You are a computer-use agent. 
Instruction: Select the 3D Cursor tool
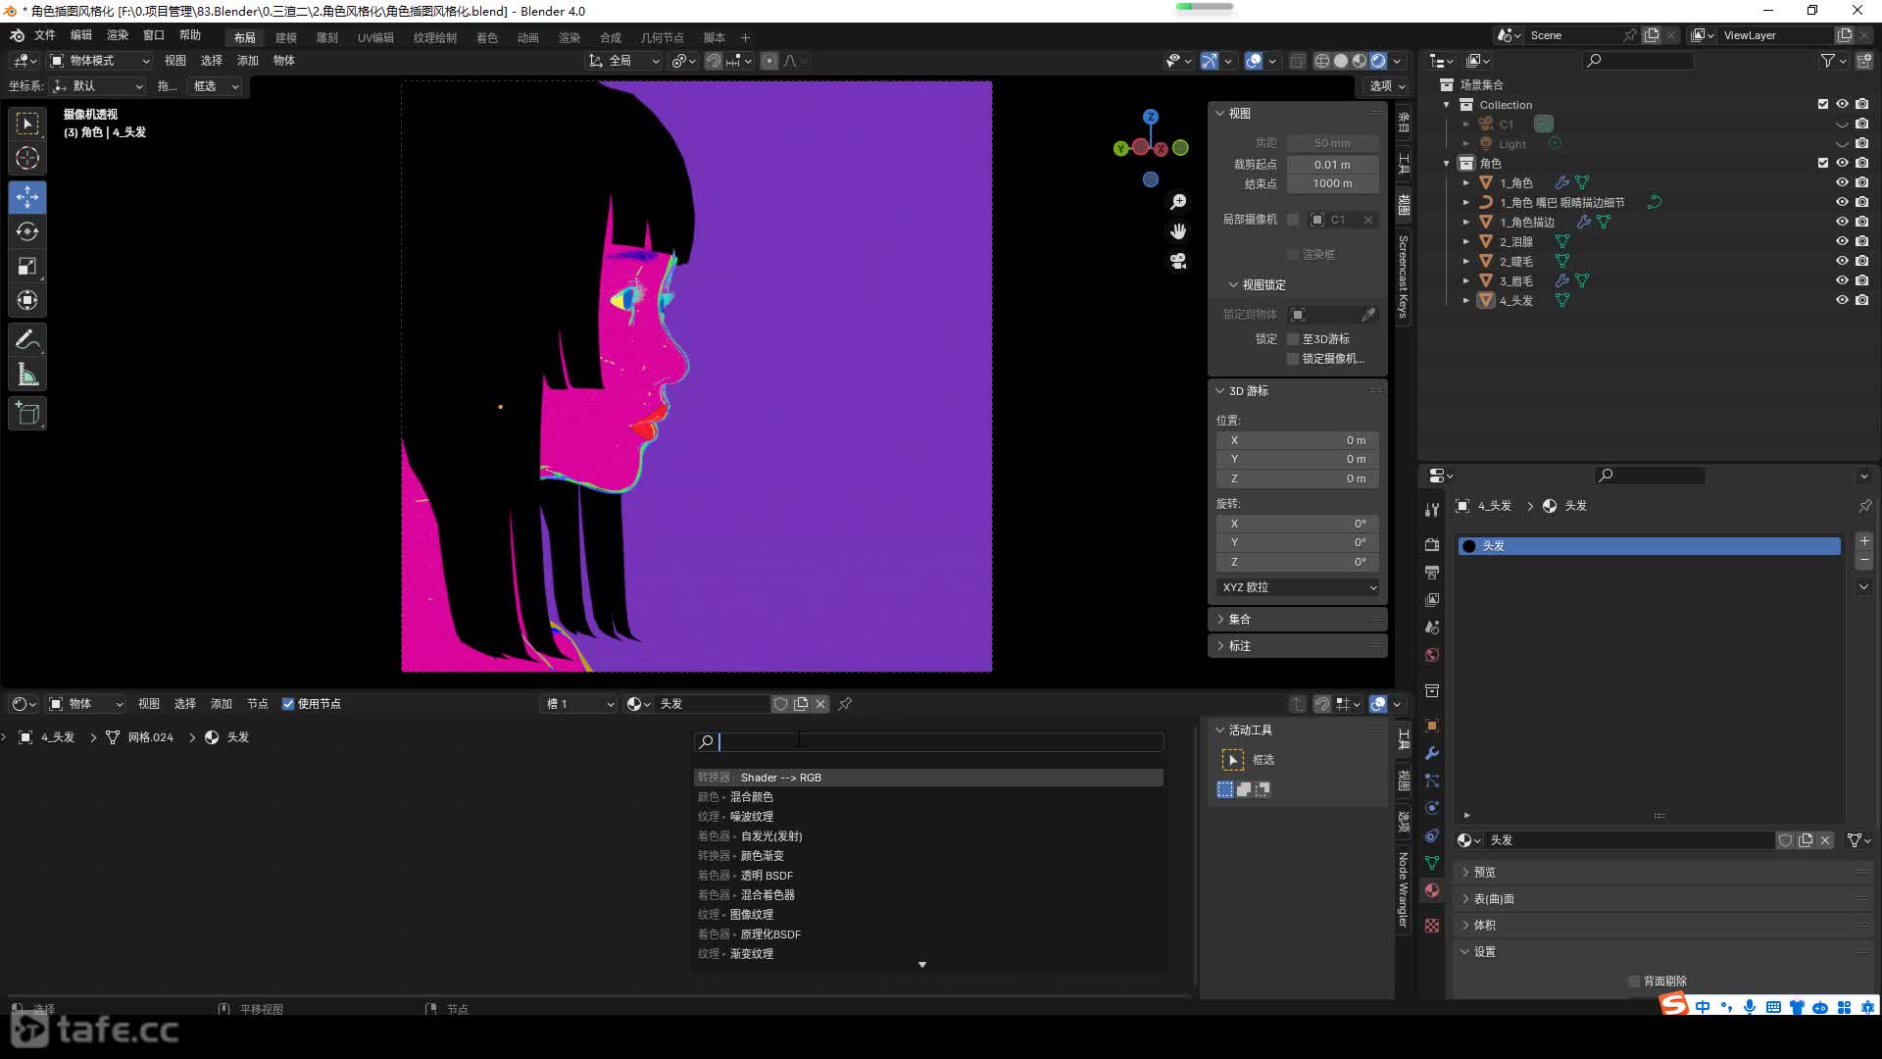point(27,158)
